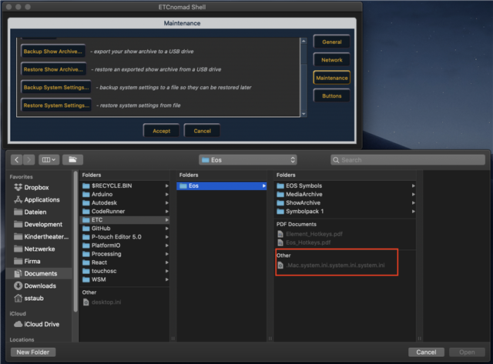Click scroll down arrow in Maintenance list
This screenshot has height=364, width=493.
point(304,114)
